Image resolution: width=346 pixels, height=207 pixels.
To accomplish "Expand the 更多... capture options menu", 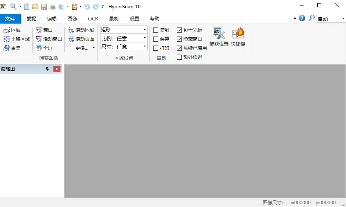I will pyautogui.click(x=85, y=48).
